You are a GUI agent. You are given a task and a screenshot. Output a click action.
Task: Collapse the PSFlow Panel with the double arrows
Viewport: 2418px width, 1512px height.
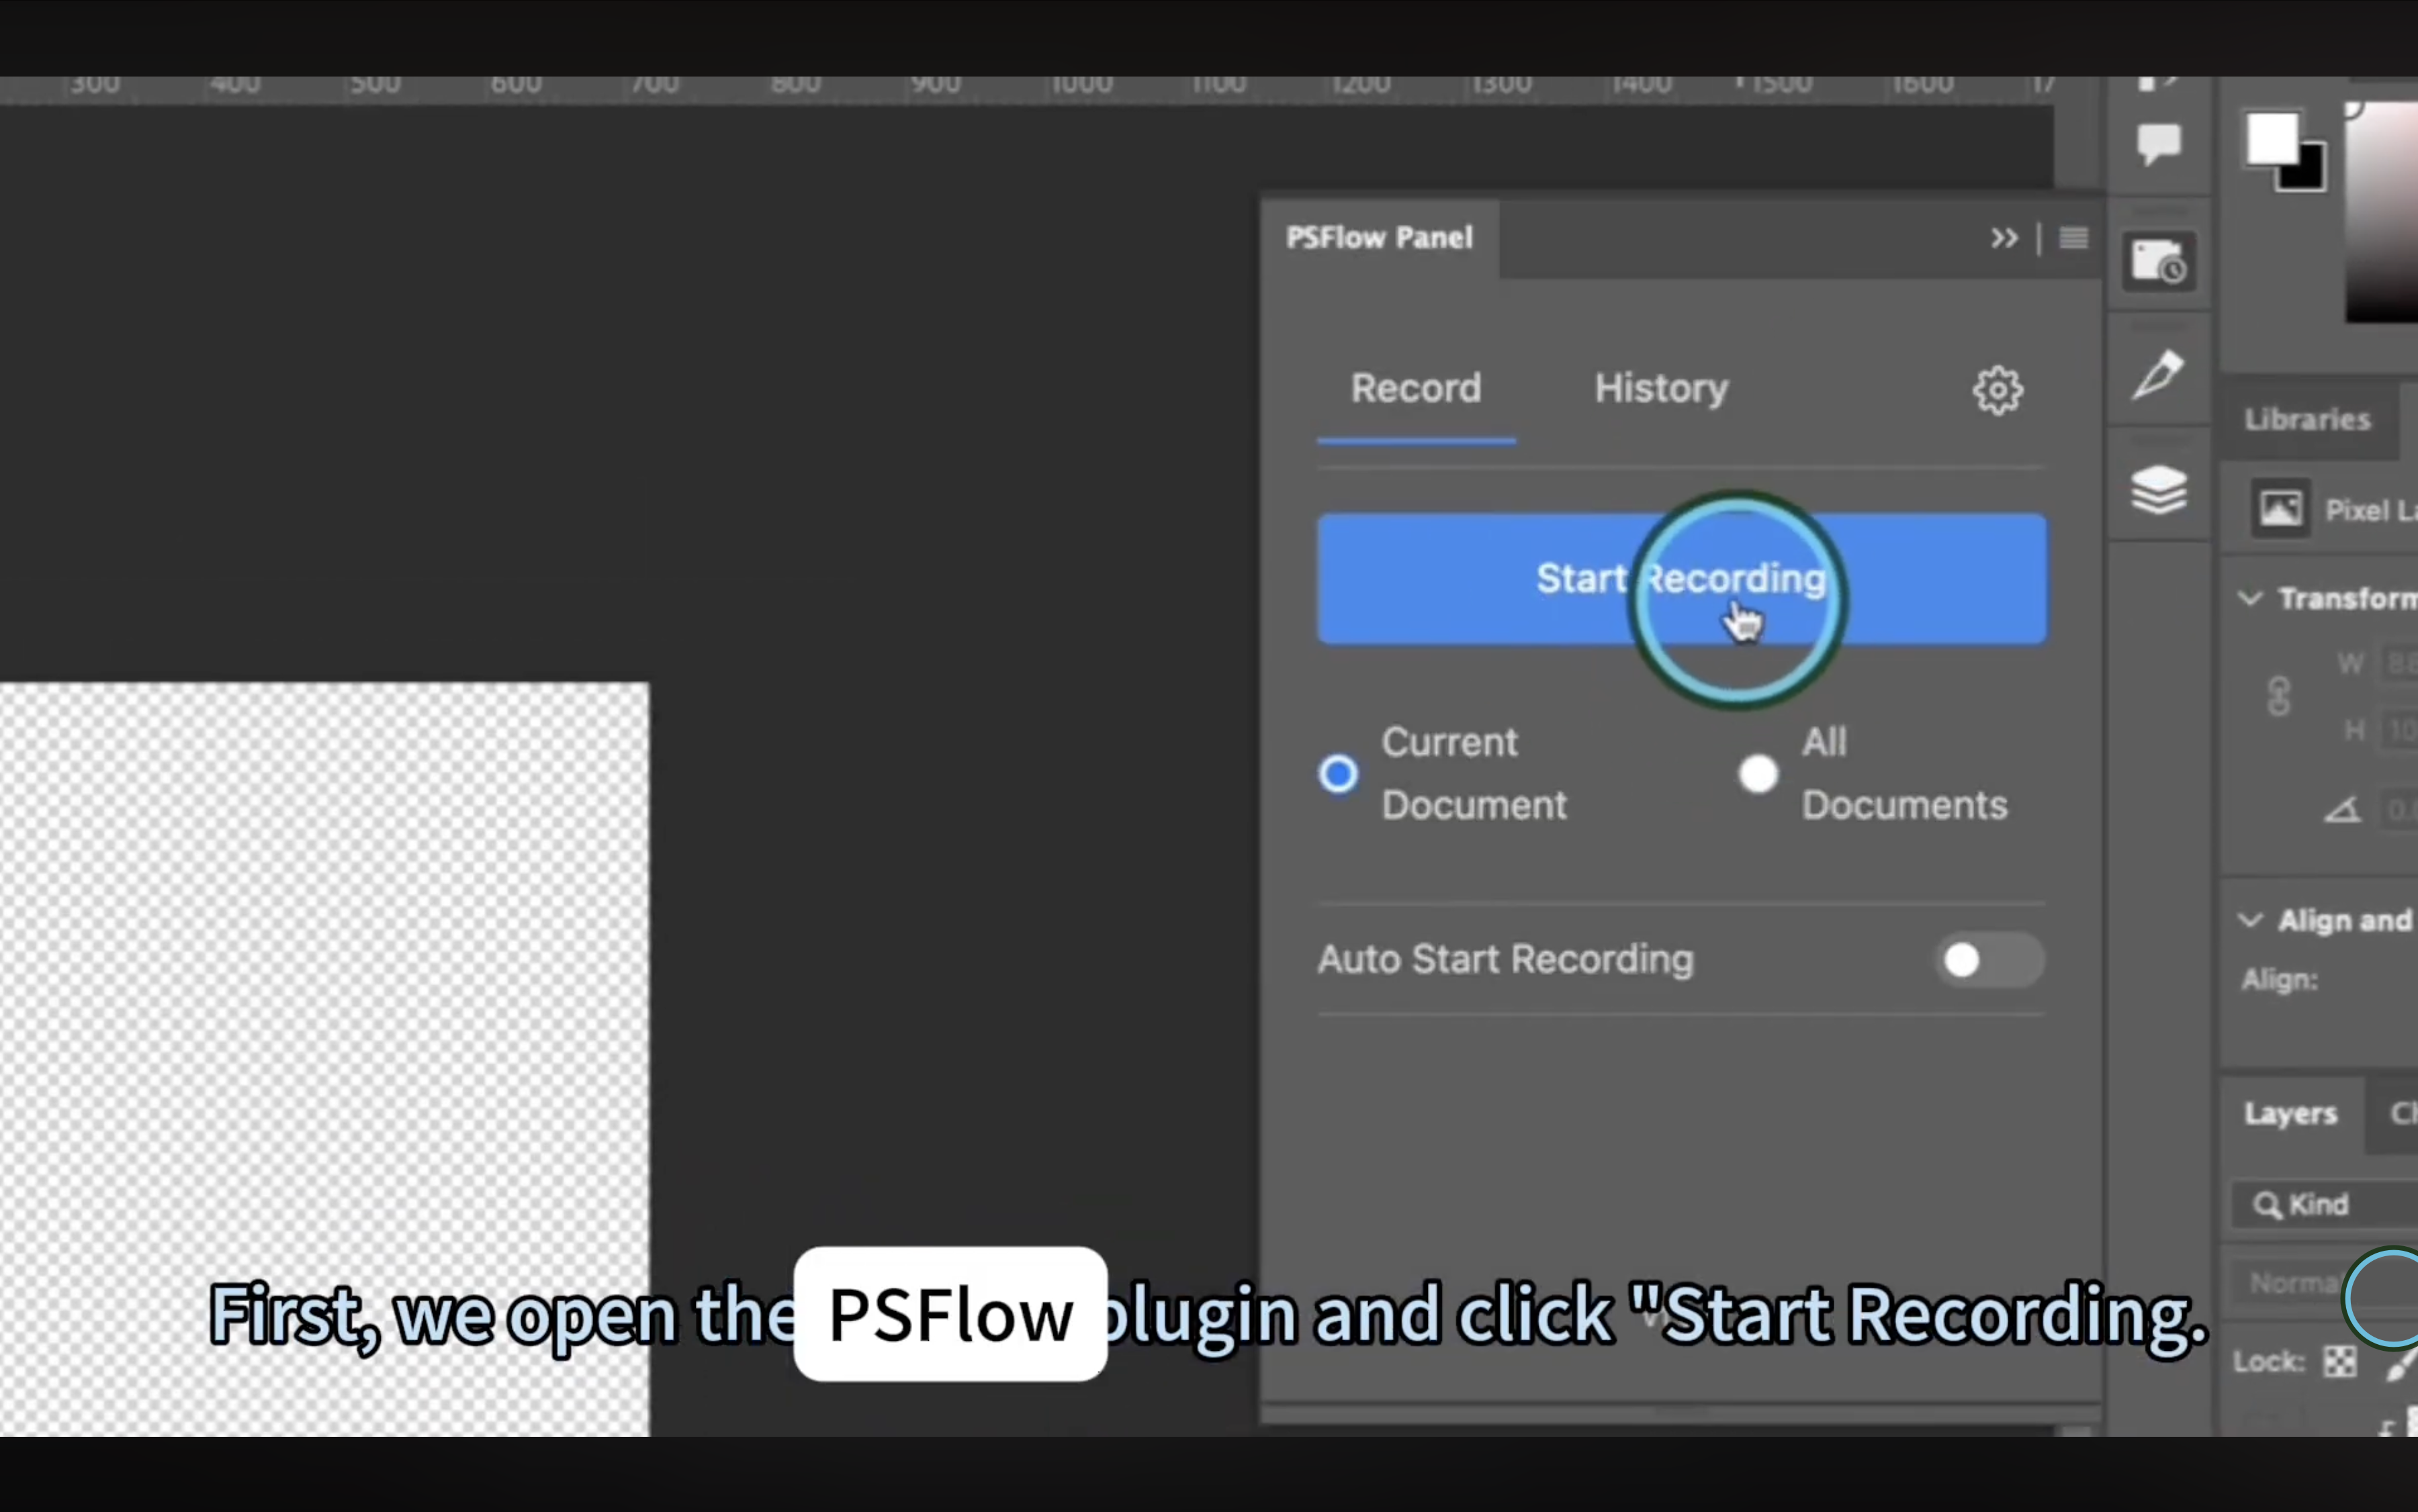click(2004, 238)
